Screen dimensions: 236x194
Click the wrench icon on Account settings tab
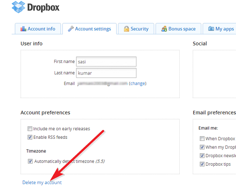71,29
